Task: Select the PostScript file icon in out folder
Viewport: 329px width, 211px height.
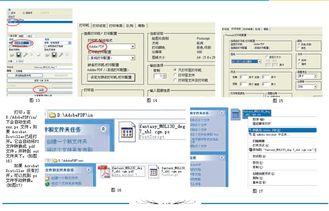Action: click(154, 171)
